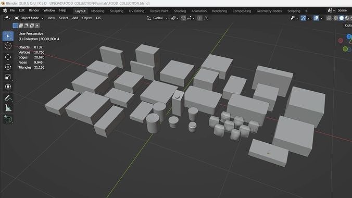352x198 pixels.
Task: Click the red X axis gizmo circle
Action: [x=341, y=41]
